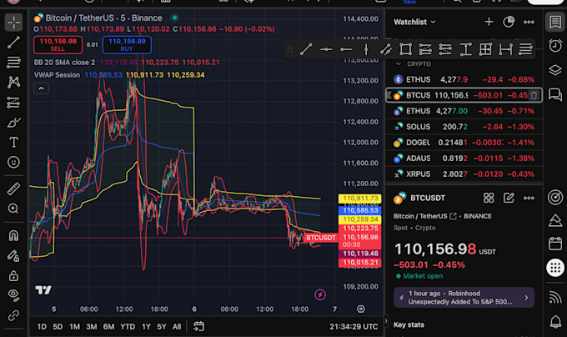Select the 1D time range
Image resolution: width=567 pixels, height=337 pixels.
(42, 326)
